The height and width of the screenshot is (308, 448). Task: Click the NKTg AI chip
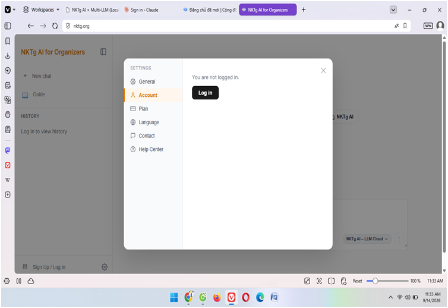coord(344,117)
